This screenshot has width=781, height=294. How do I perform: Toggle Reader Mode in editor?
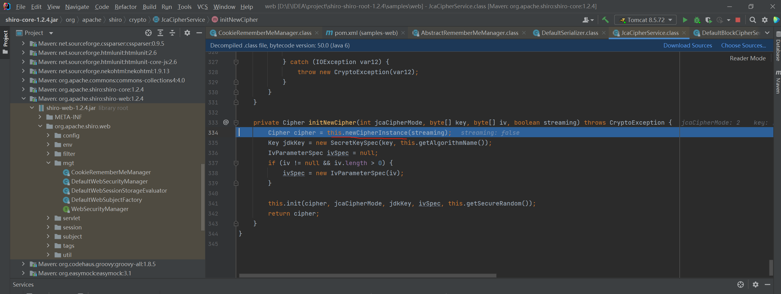[748, 58]
